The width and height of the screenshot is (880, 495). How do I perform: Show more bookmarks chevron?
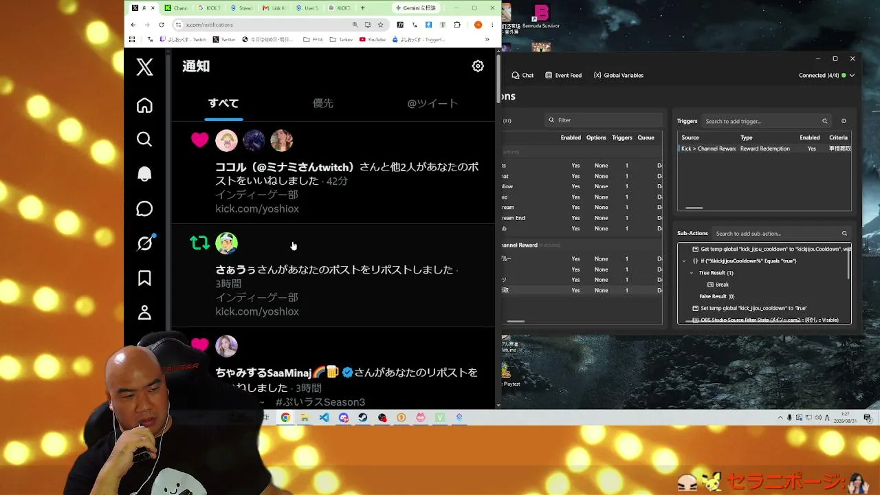(x=487, y=40)
